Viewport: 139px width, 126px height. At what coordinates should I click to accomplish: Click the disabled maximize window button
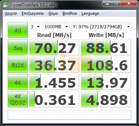tap(116, 4)
